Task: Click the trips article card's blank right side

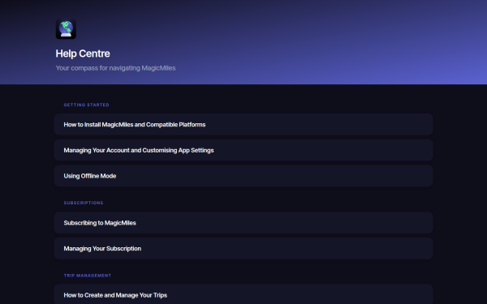Action: pyautogui.click(x=301, y=295)
